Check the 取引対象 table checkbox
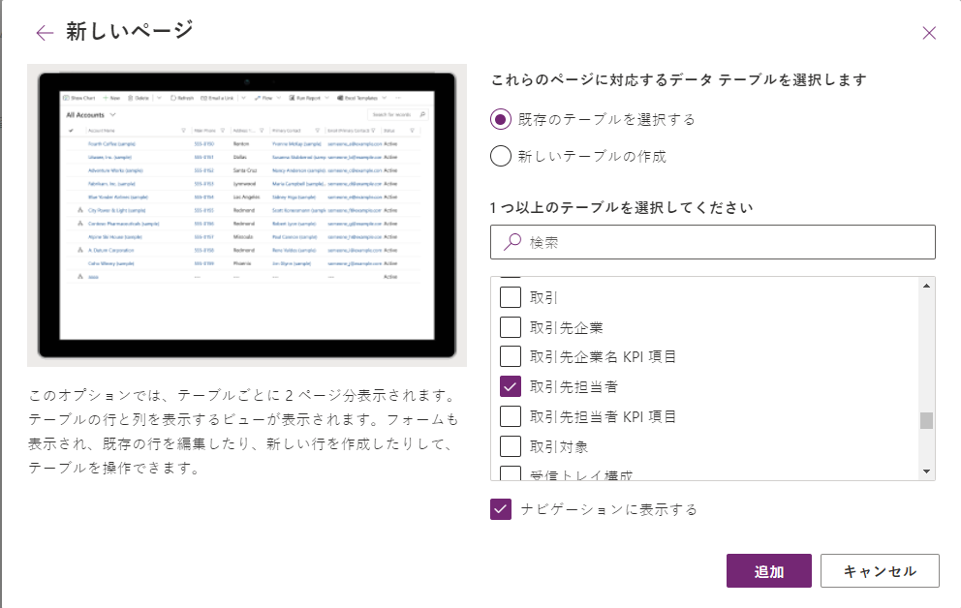The width and height of the screenshot is (961, 608). click(x=511, y=446)
